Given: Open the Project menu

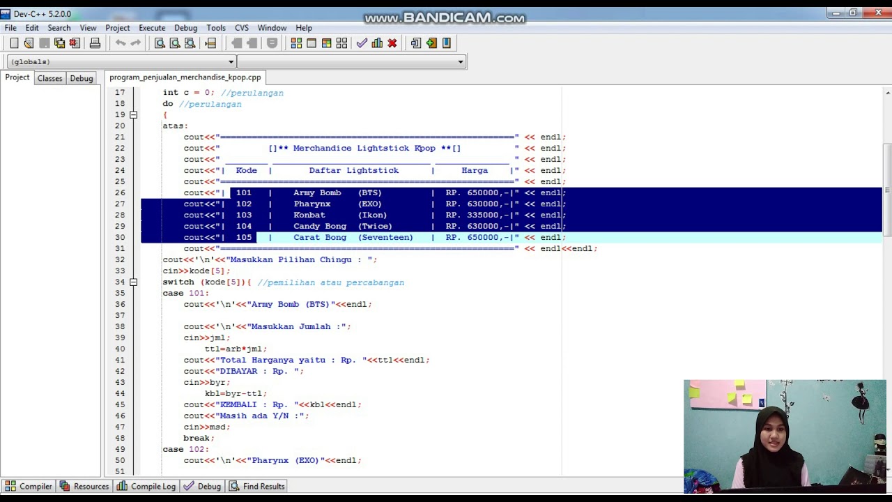Looking at the screenshot, I should [x=118, y=28].
